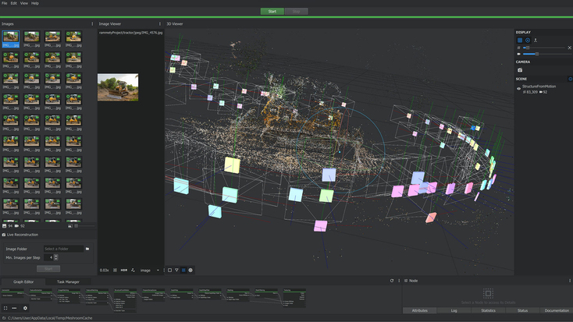Open the image folder browse icon
573x322 pixels.
pyautogui.click(x=87, y=249)
